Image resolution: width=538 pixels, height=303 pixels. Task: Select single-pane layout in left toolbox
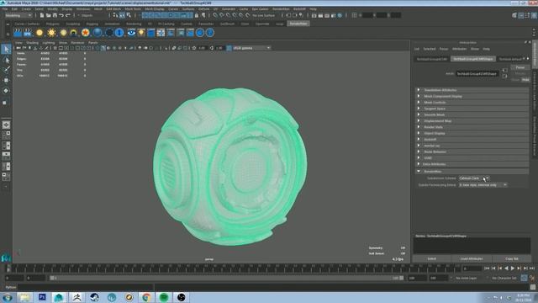[x=6, y=125]
